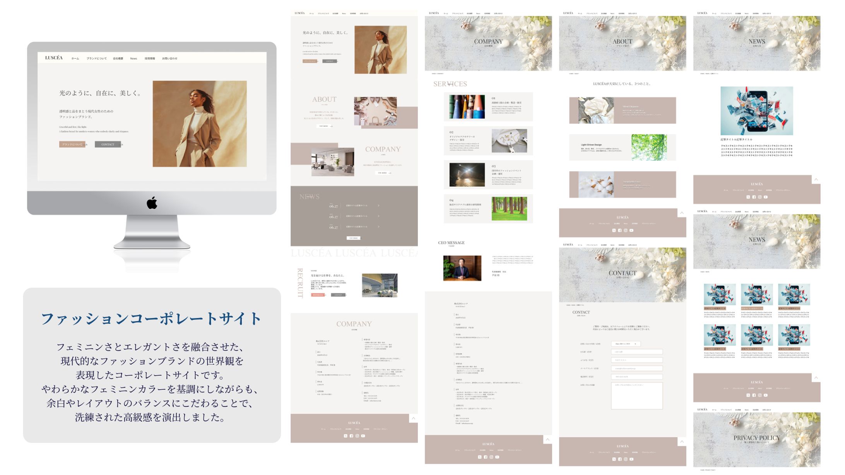Image resolution: width=845 pixels, height=475 pixels.
Task: Click the Instagram icon in the footer
Action: [357, 436]
